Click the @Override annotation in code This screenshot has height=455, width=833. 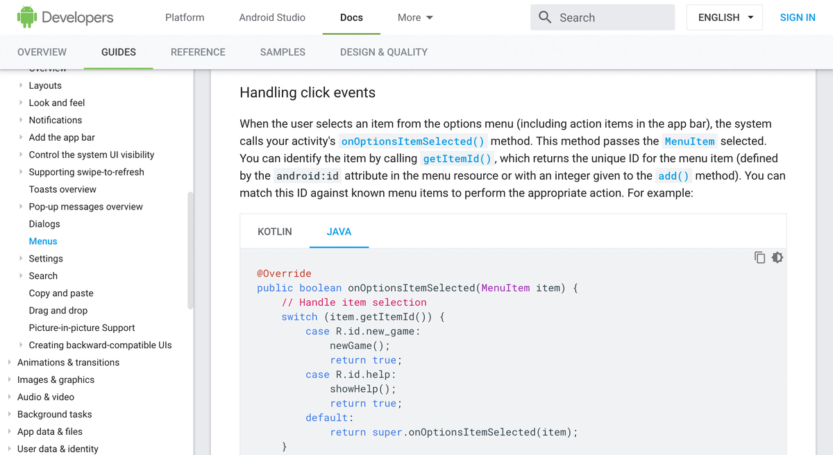point(284,273)
